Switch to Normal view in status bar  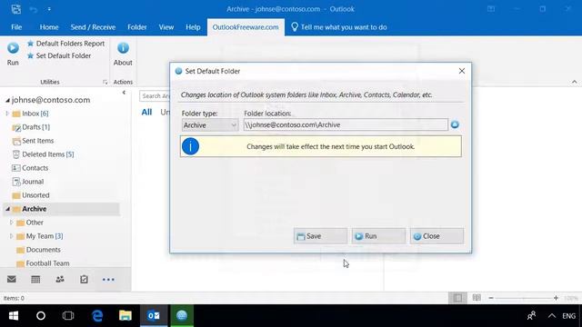pos(457,298)
